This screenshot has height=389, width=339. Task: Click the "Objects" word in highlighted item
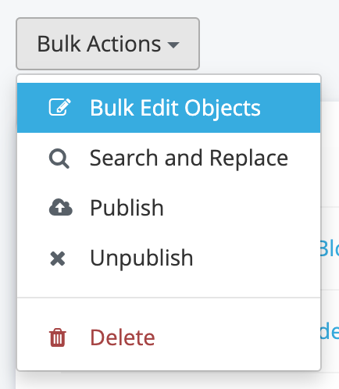pyautogui.click(x=223, y=109)
